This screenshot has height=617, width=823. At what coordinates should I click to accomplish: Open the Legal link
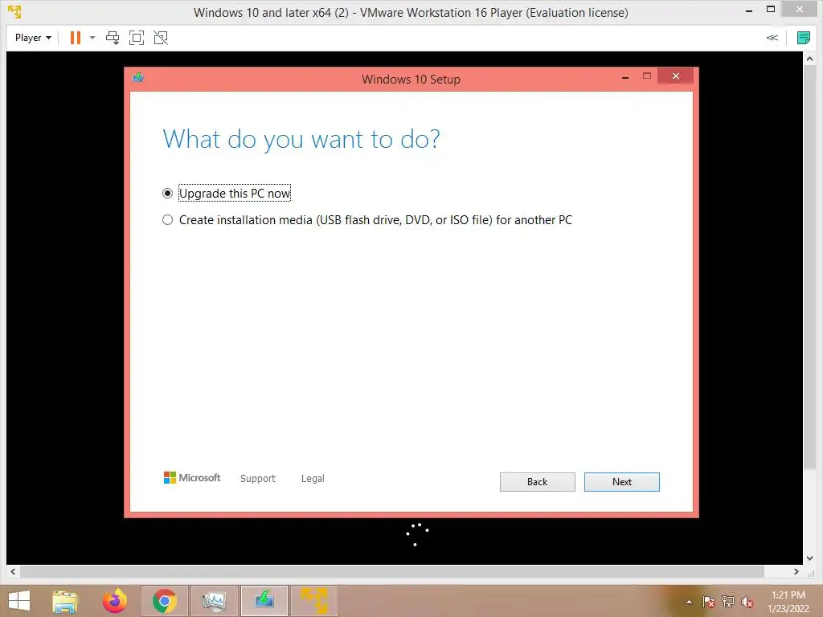313,479
